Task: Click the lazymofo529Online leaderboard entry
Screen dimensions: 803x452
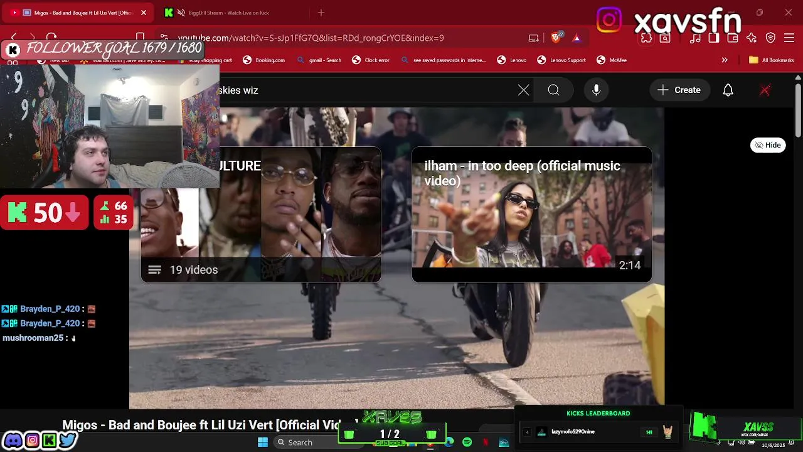Action: click(598, 432)
